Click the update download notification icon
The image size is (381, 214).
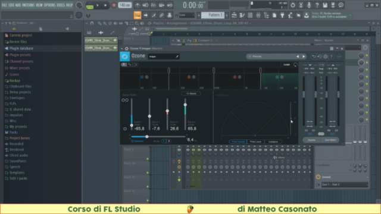[x=307, y=15]
